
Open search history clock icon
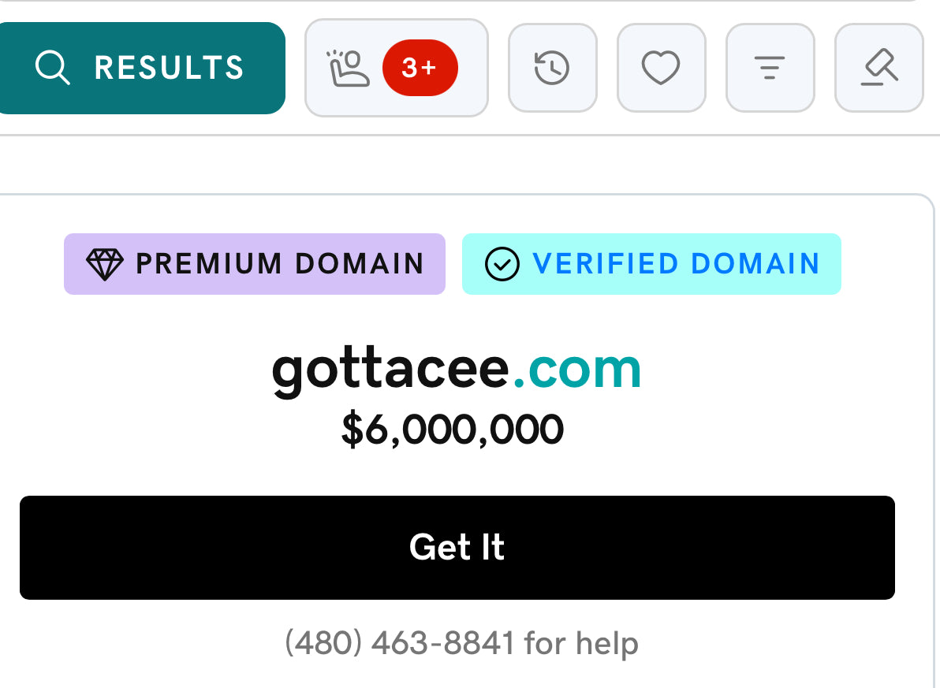(x=552, y=68)
